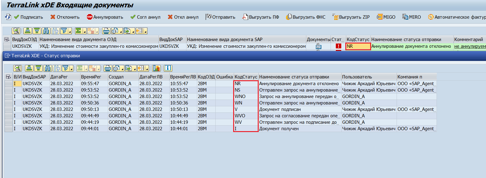
Task: Expand the filter dropdown arrow in upper toolbar
Action: [70, 32]
